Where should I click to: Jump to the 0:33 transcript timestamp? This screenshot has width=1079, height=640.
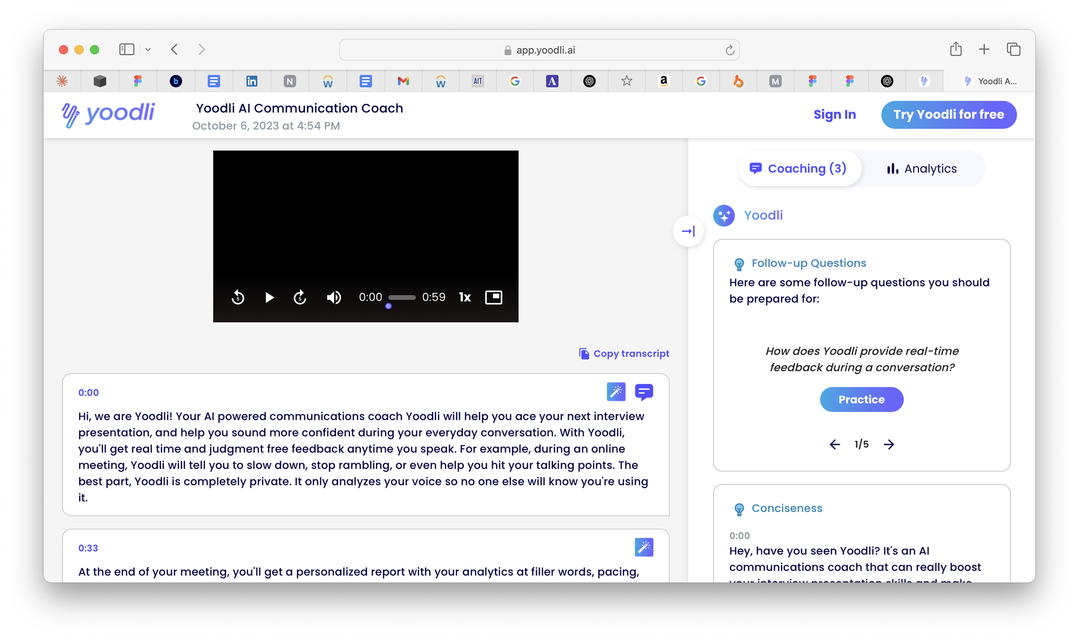pyautogui.click(x=88, y=548)
